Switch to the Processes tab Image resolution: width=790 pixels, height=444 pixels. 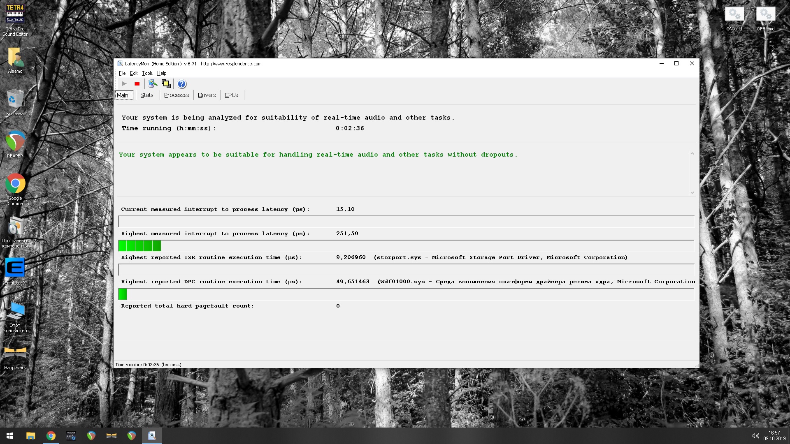point(176,95)
